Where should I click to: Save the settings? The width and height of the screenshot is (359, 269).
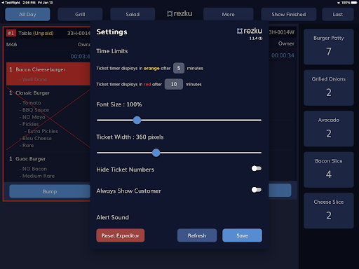(242, 235)
